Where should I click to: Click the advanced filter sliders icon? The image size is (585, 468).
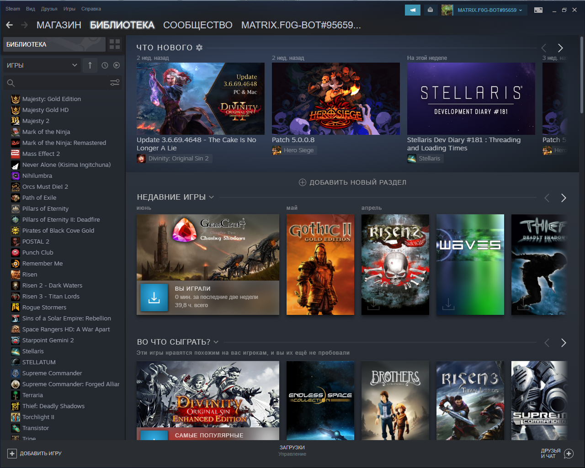[x=115, y=83]
